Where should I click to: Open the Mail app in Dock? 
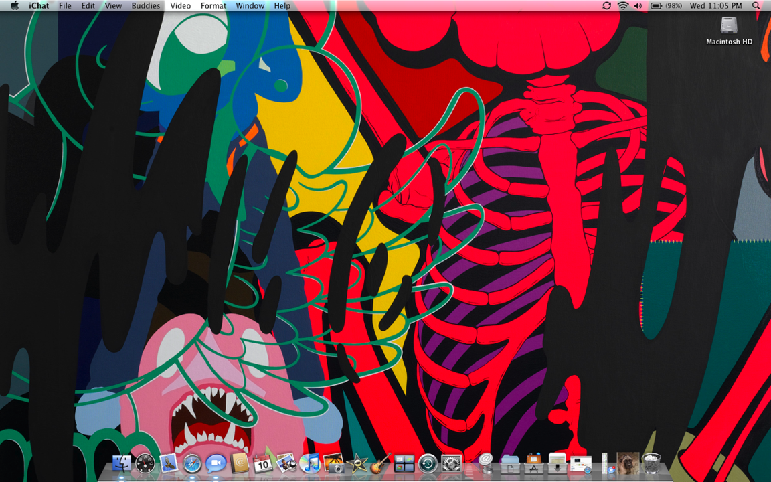168,463
